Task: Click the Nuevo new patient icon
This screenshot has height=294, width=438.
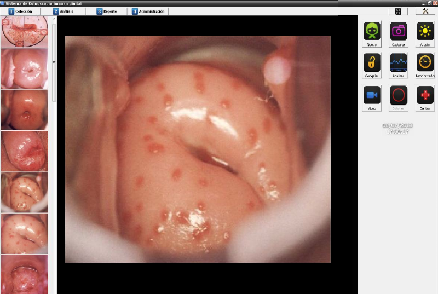Action: 372,31
